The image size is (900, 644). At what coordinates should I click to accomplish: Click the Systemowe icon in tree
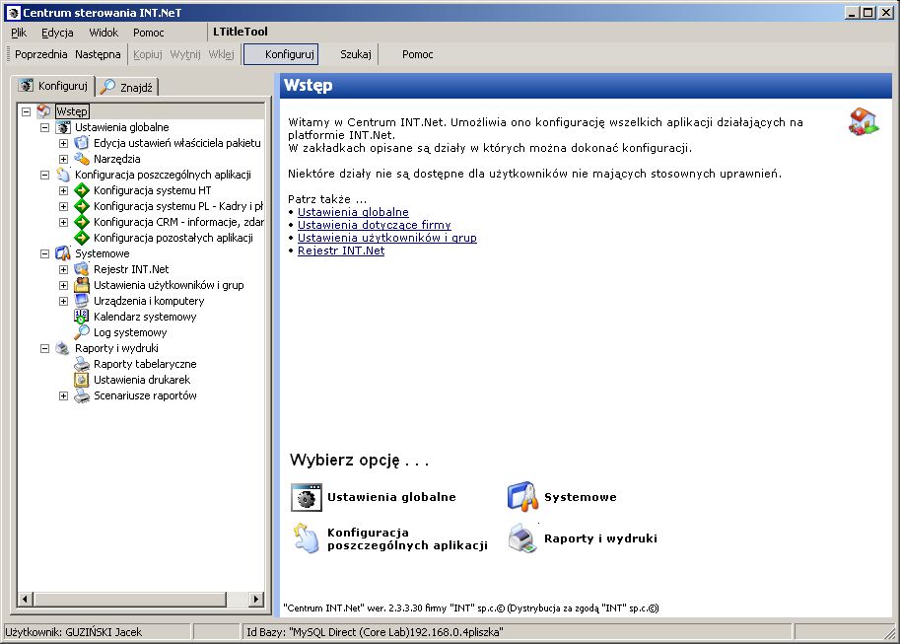[63, 253]
